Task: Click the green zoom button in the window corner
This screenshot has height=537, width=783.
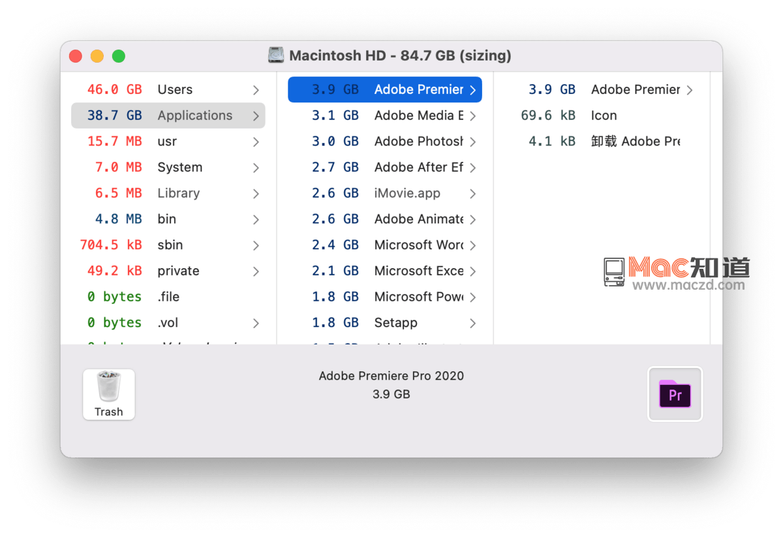Action: [119, 56]
